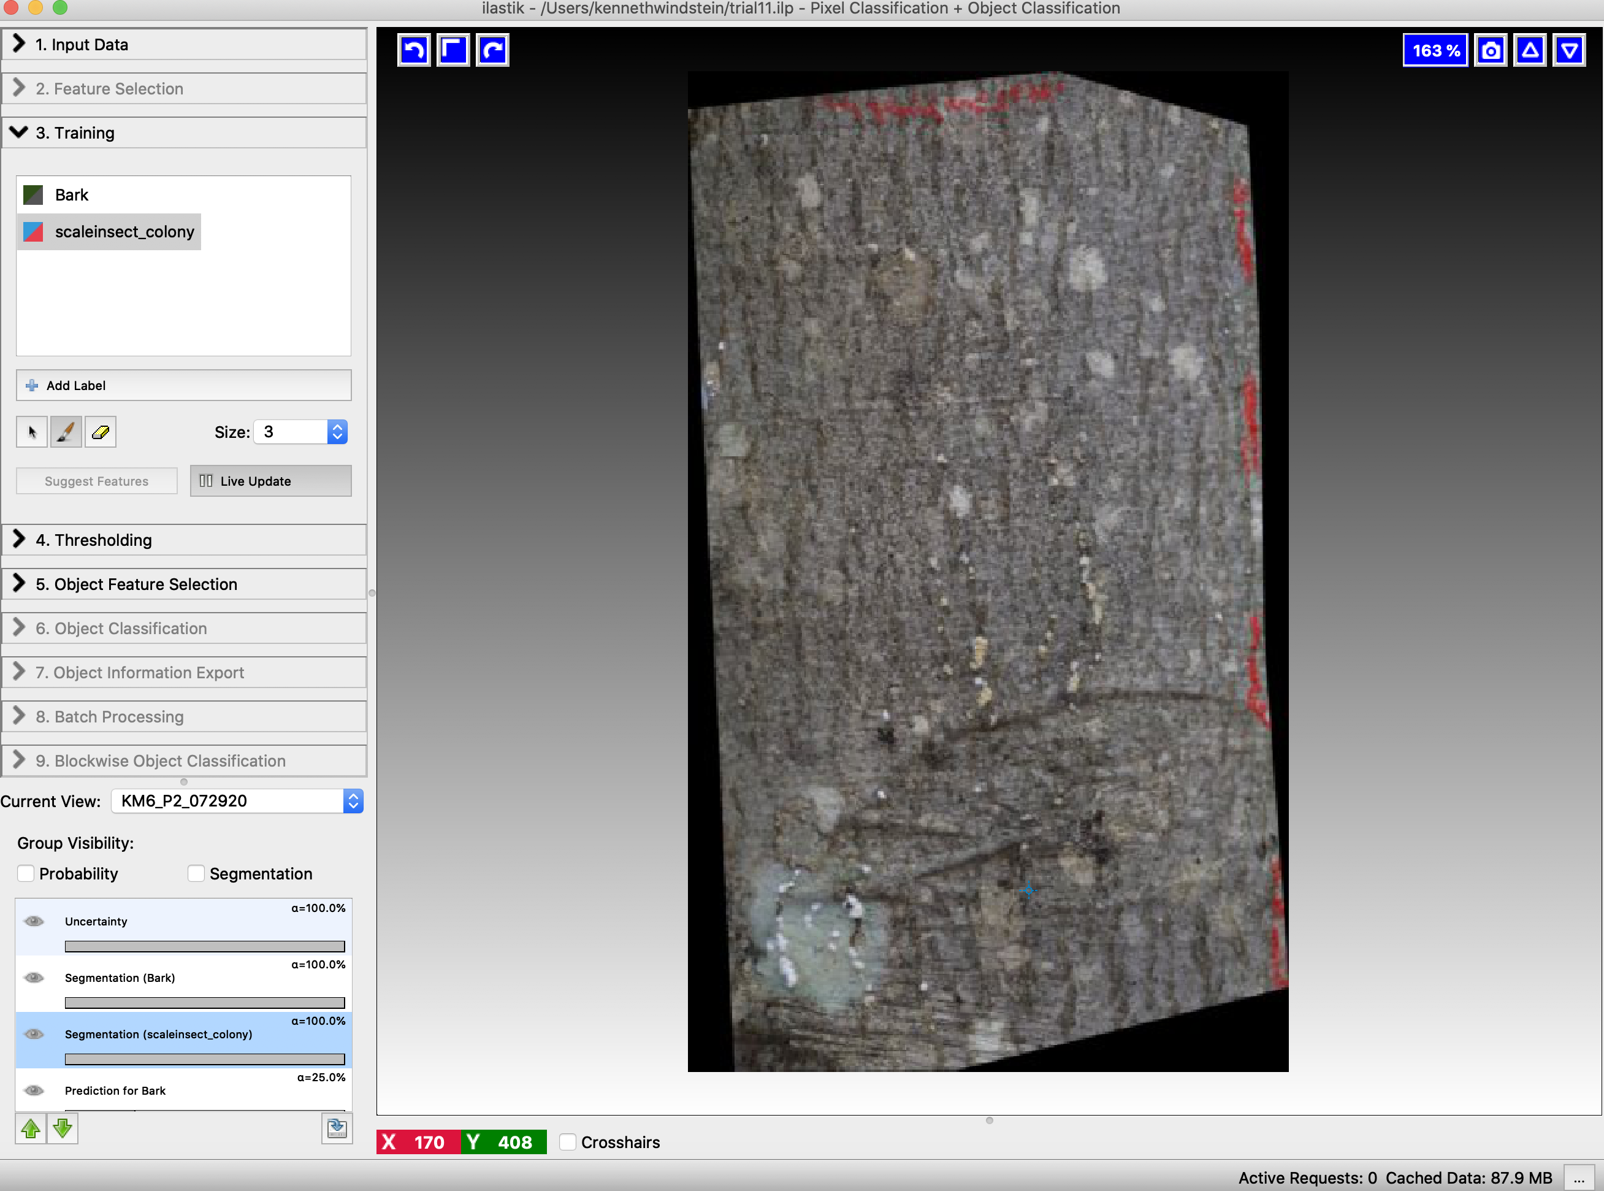Select the brush drawing tool
The image size is (1604, 1191).
click(x=66, y=432)
